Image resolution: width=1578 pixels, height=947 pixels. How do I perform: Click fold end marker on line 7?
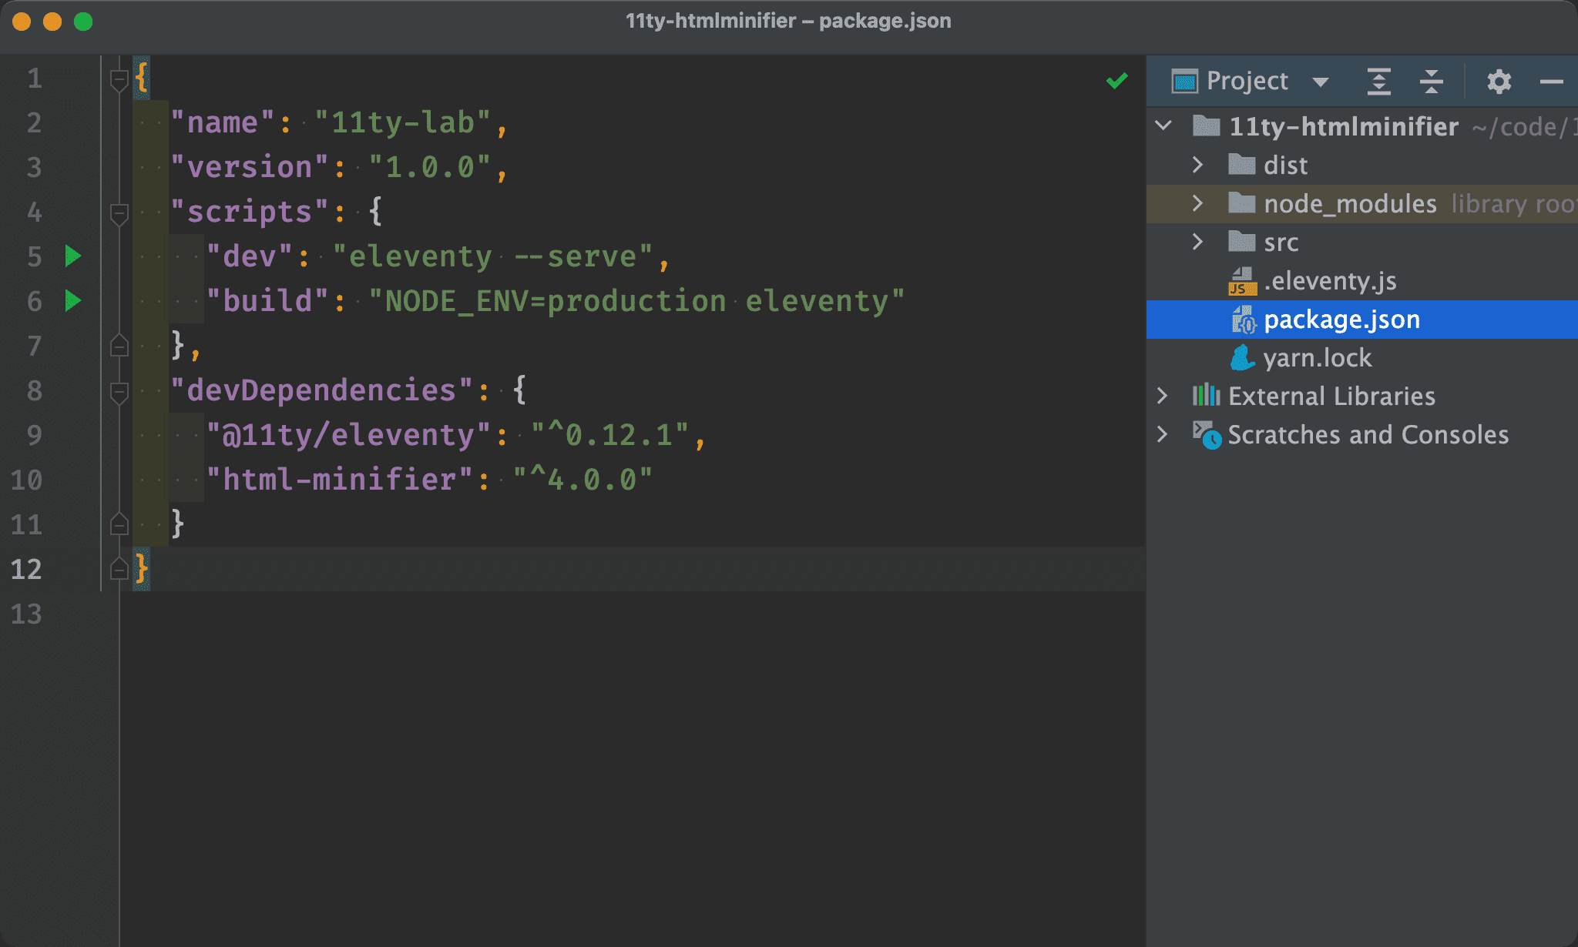(119, 346)
